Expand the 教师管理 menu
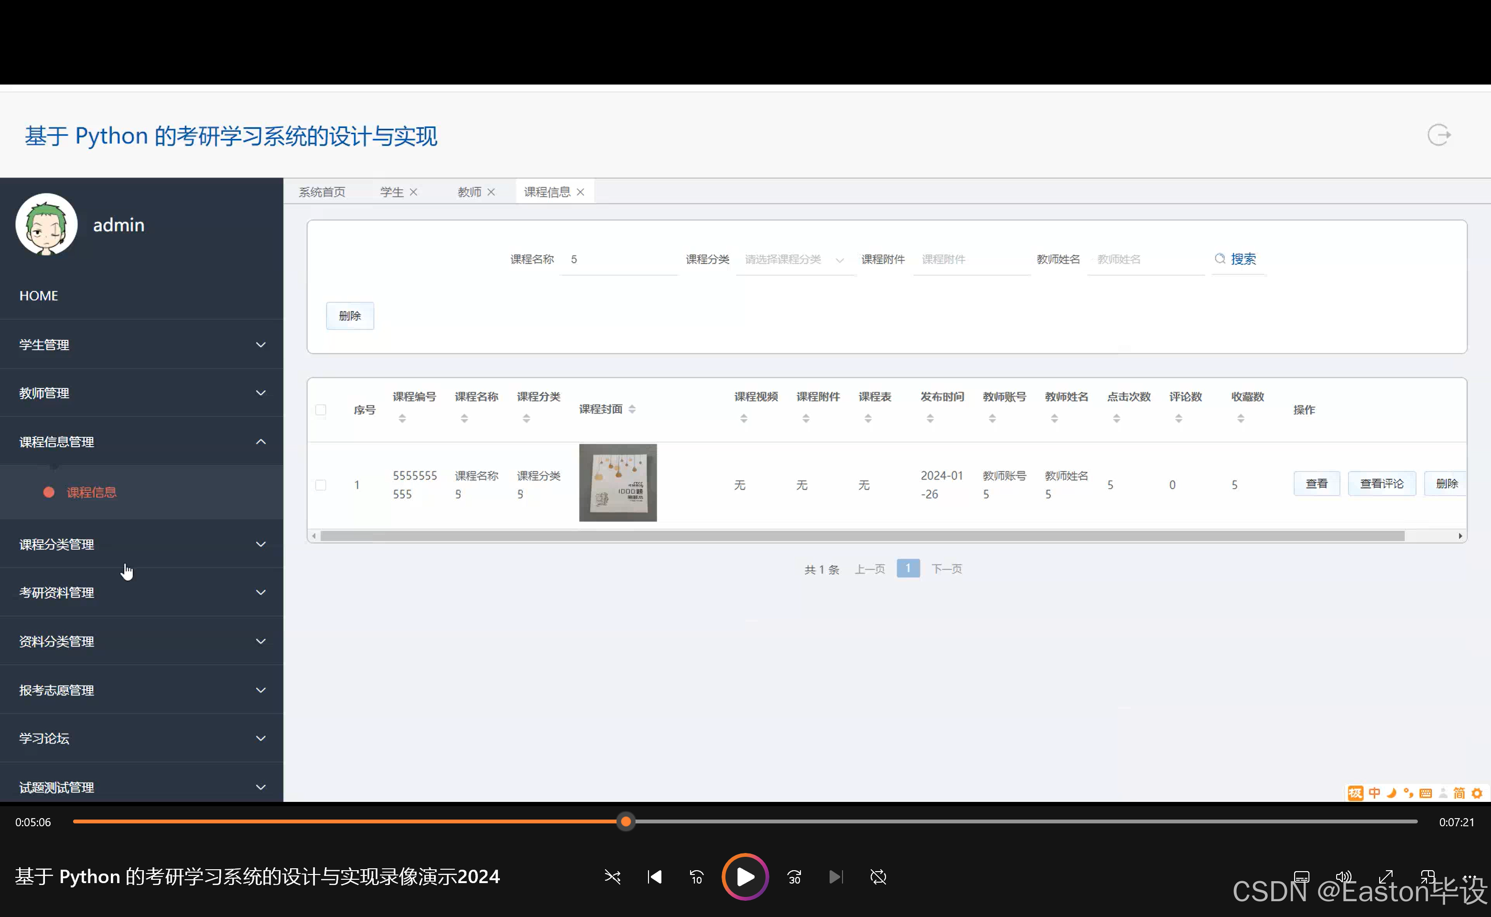The height and width of the screenshot is (917, 1491). coord(141,393)
